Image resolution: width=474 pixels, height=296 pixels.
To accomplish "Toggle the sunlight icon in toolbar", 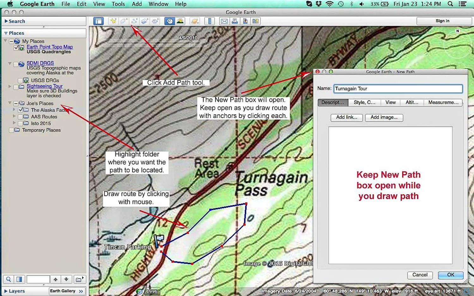I will (x=180, y=21).
